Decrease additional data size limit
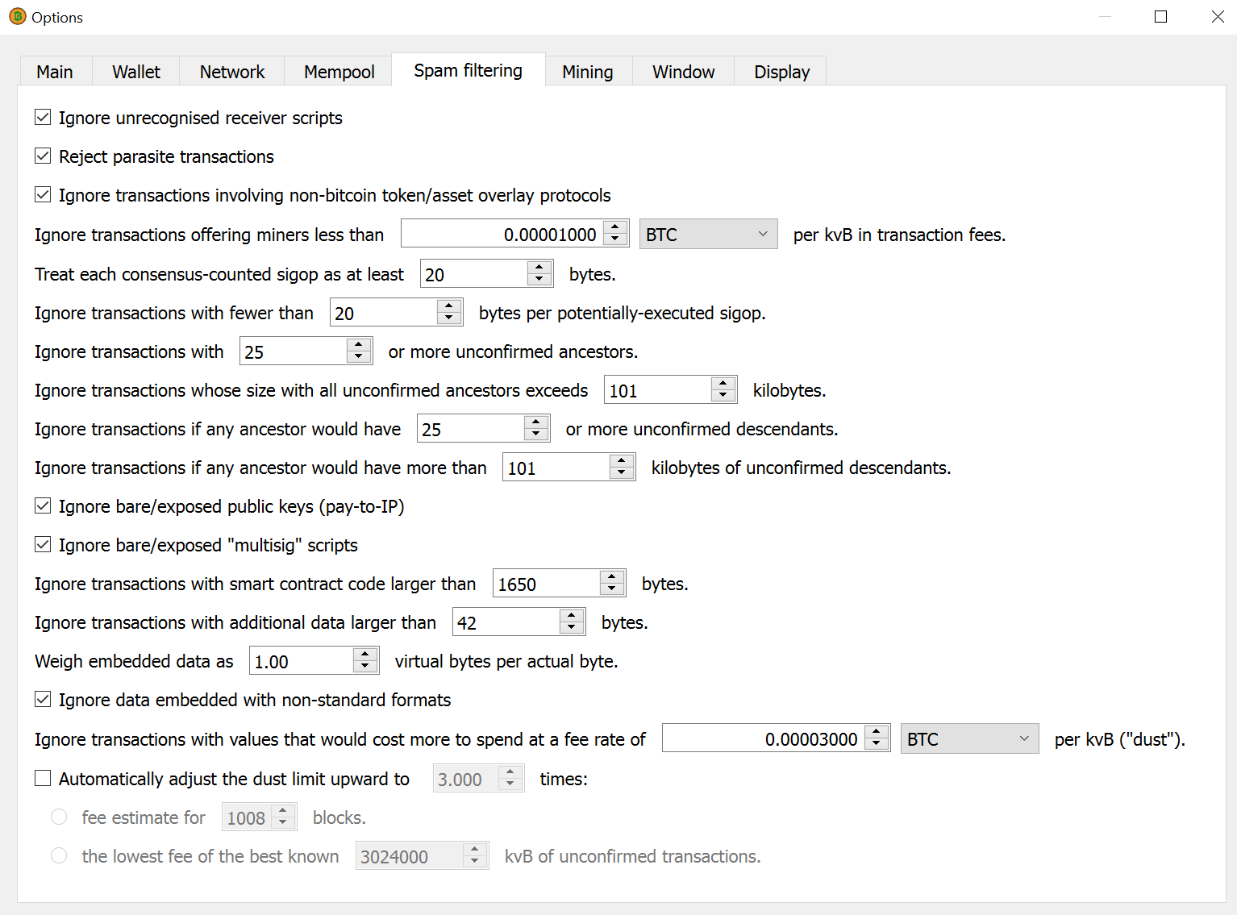Screen dimensions: 1237x915 click(x=572, y=629)
